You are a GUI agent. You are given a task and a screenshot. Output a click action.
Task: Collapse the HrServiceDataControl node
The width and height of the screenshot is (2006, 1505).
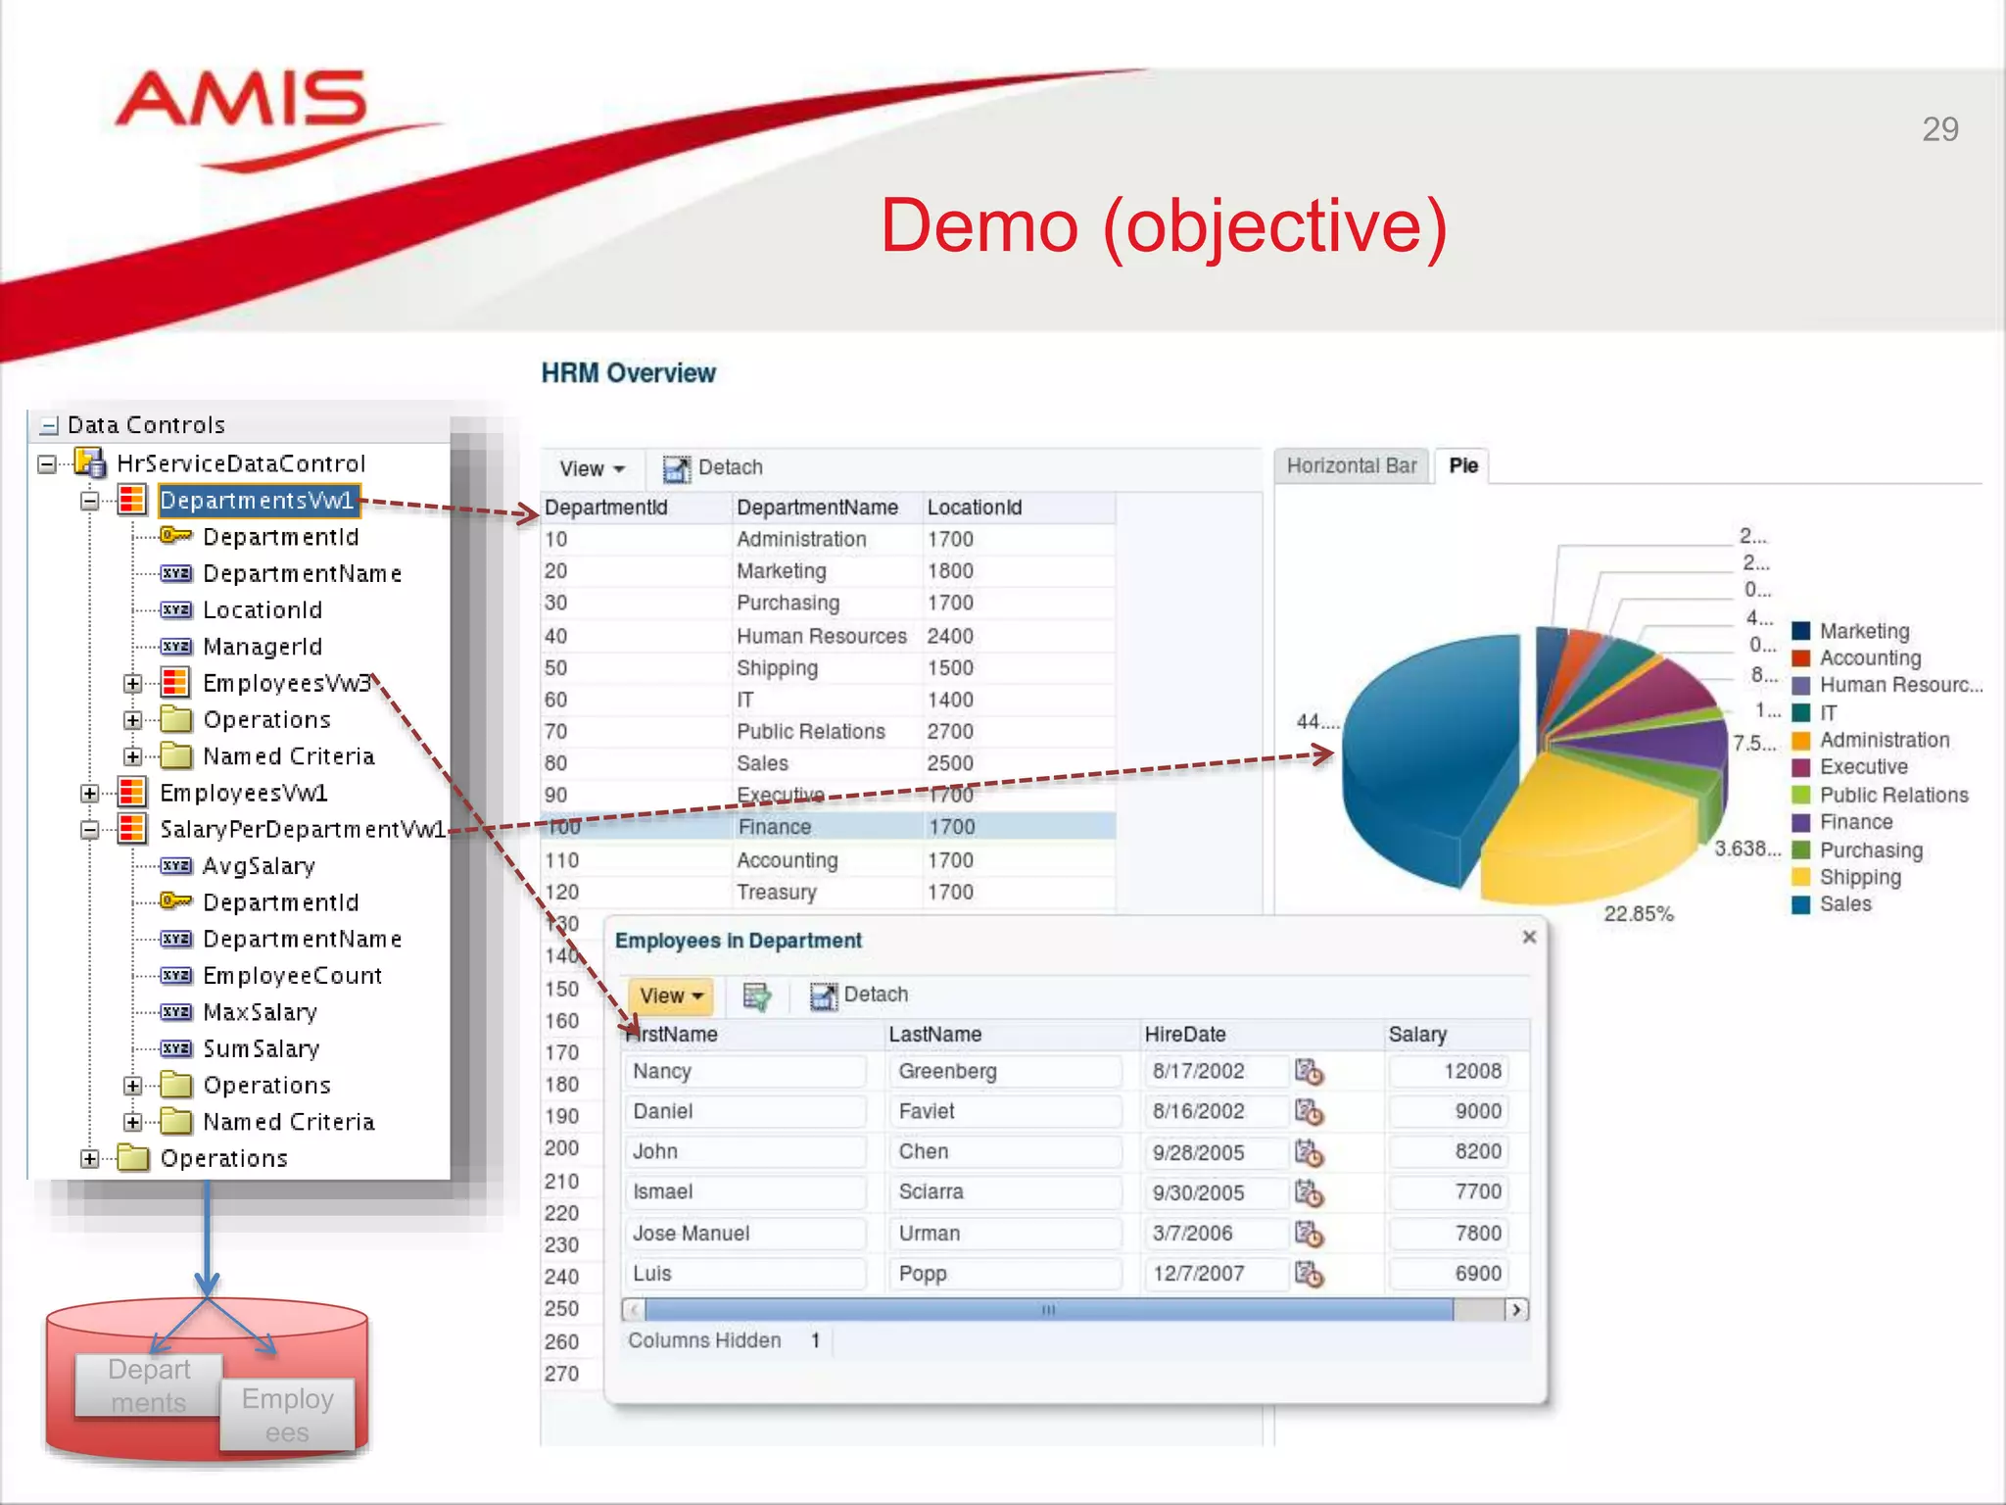(x=46, y=463)
